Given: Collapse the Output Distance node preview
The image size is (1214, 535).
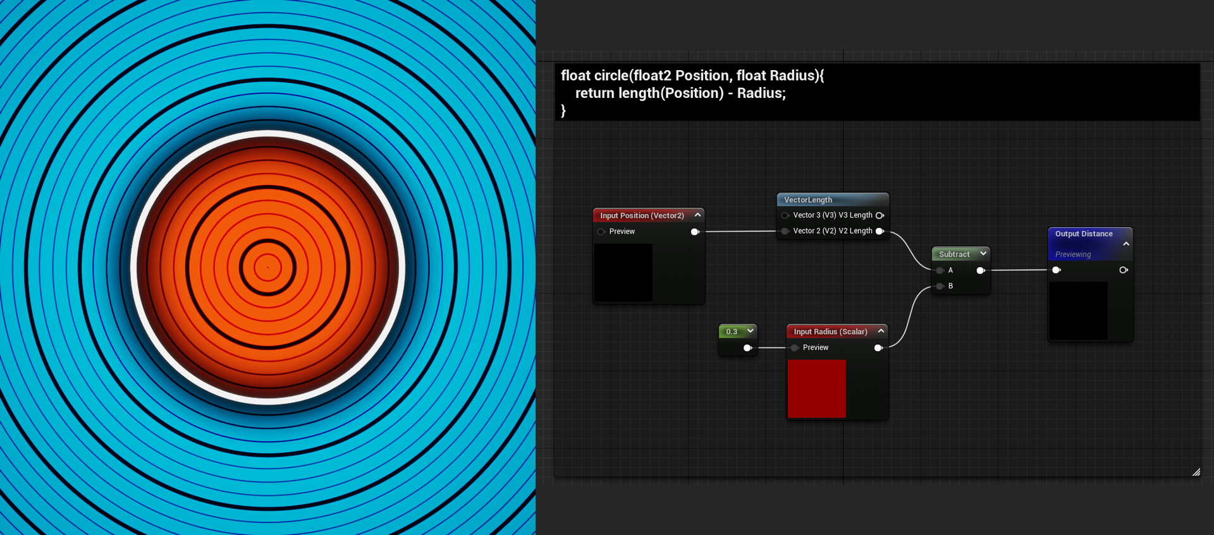Looking at the screenshot, I should pyautogui.click(x=1126, y=244).
